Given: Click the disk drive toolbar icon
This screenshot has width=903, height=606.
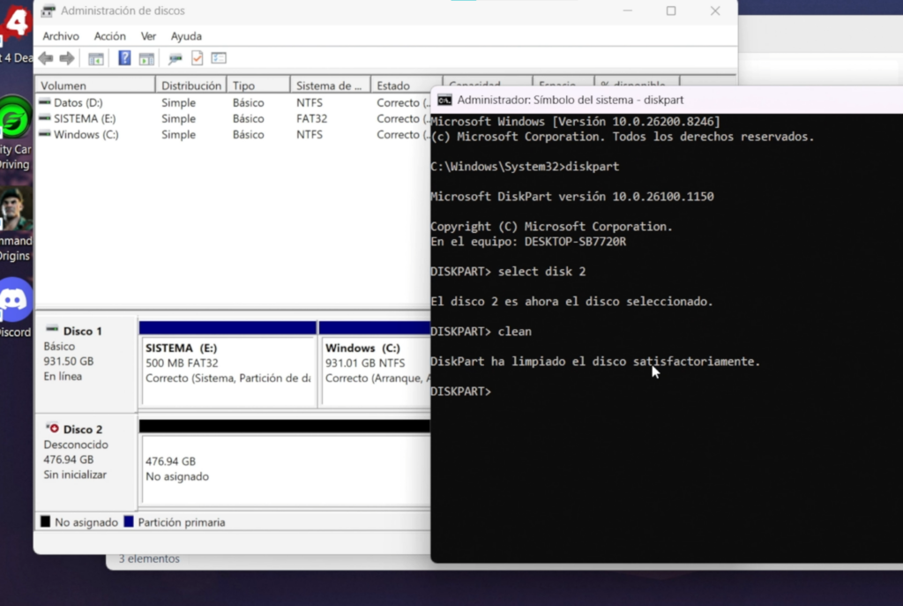Looking at the screenshot, I should click(x=175, y=58).
